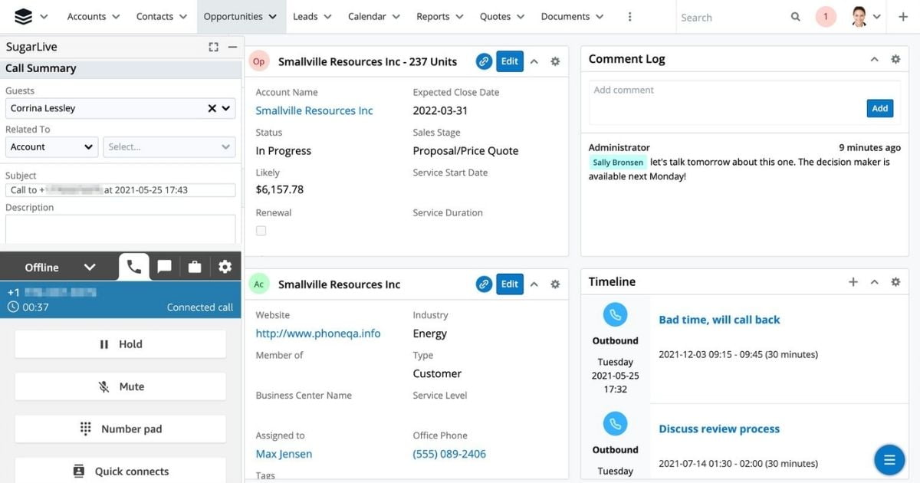Open the Number pad

click(x=120, y=429)
